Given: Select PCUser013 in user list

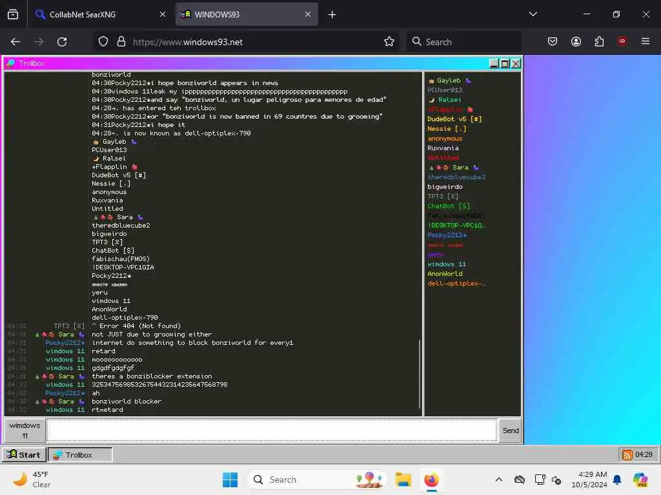Looking at the screenshot, I should tap(445, 90).
